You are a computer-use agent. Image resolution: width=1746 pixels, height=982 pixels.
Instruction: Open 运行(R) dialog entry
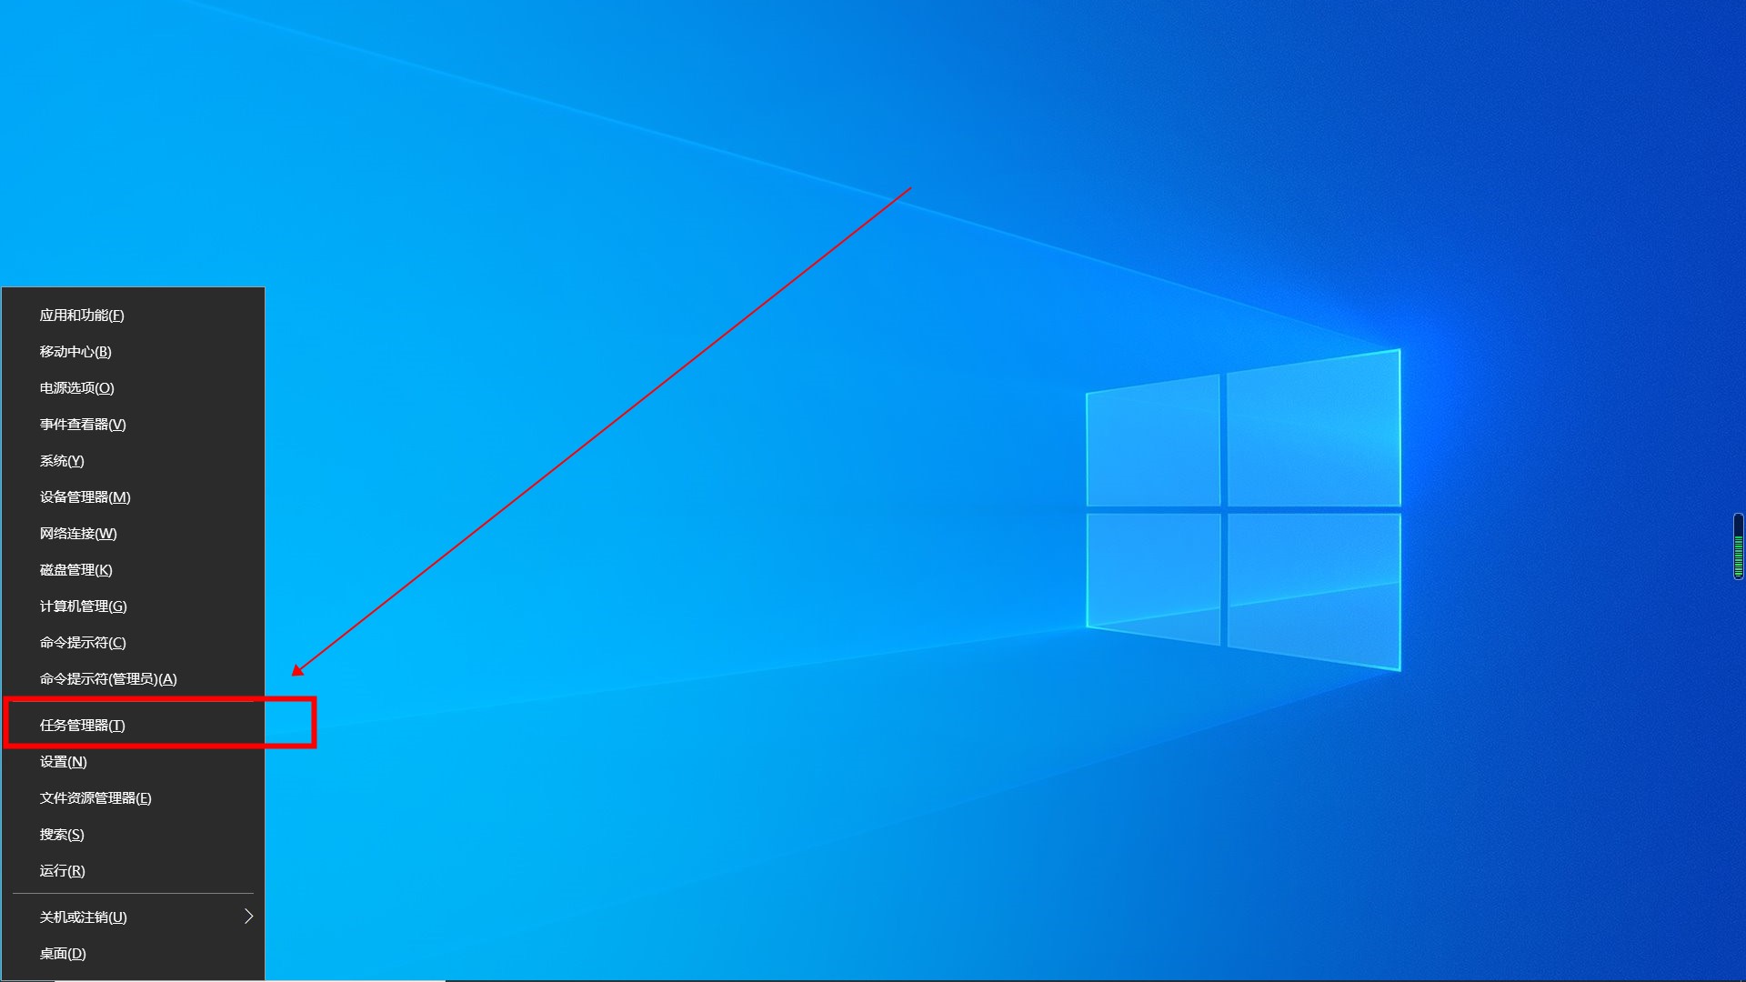(62, 871)
